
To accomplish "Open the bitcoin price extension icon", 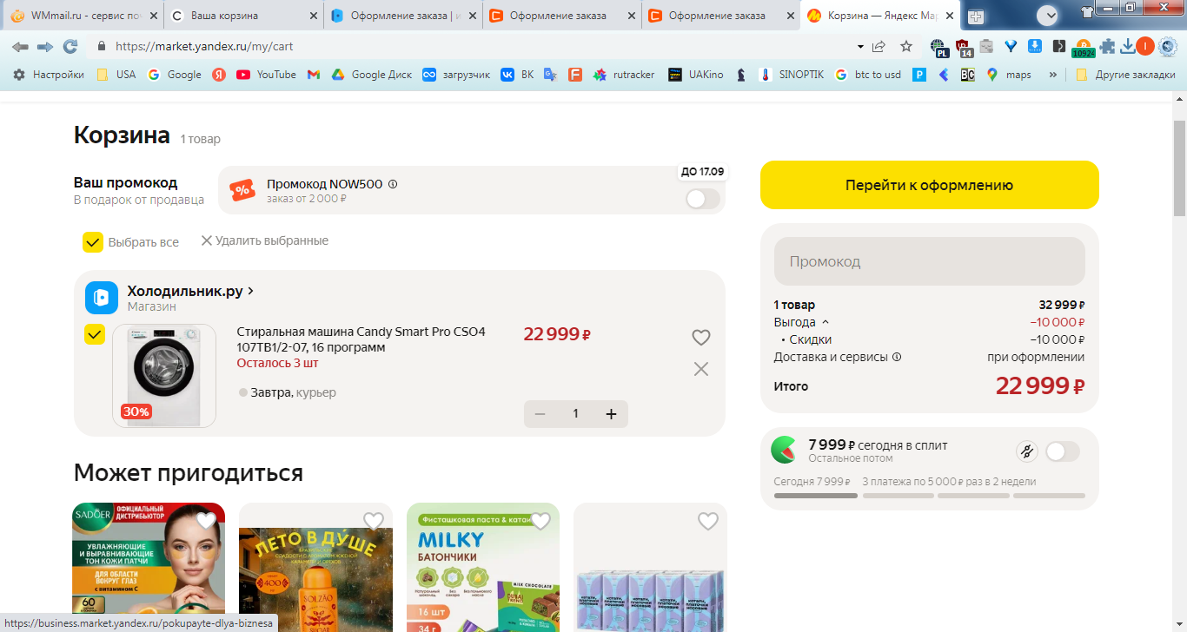I will click(x=1084, y=47).
